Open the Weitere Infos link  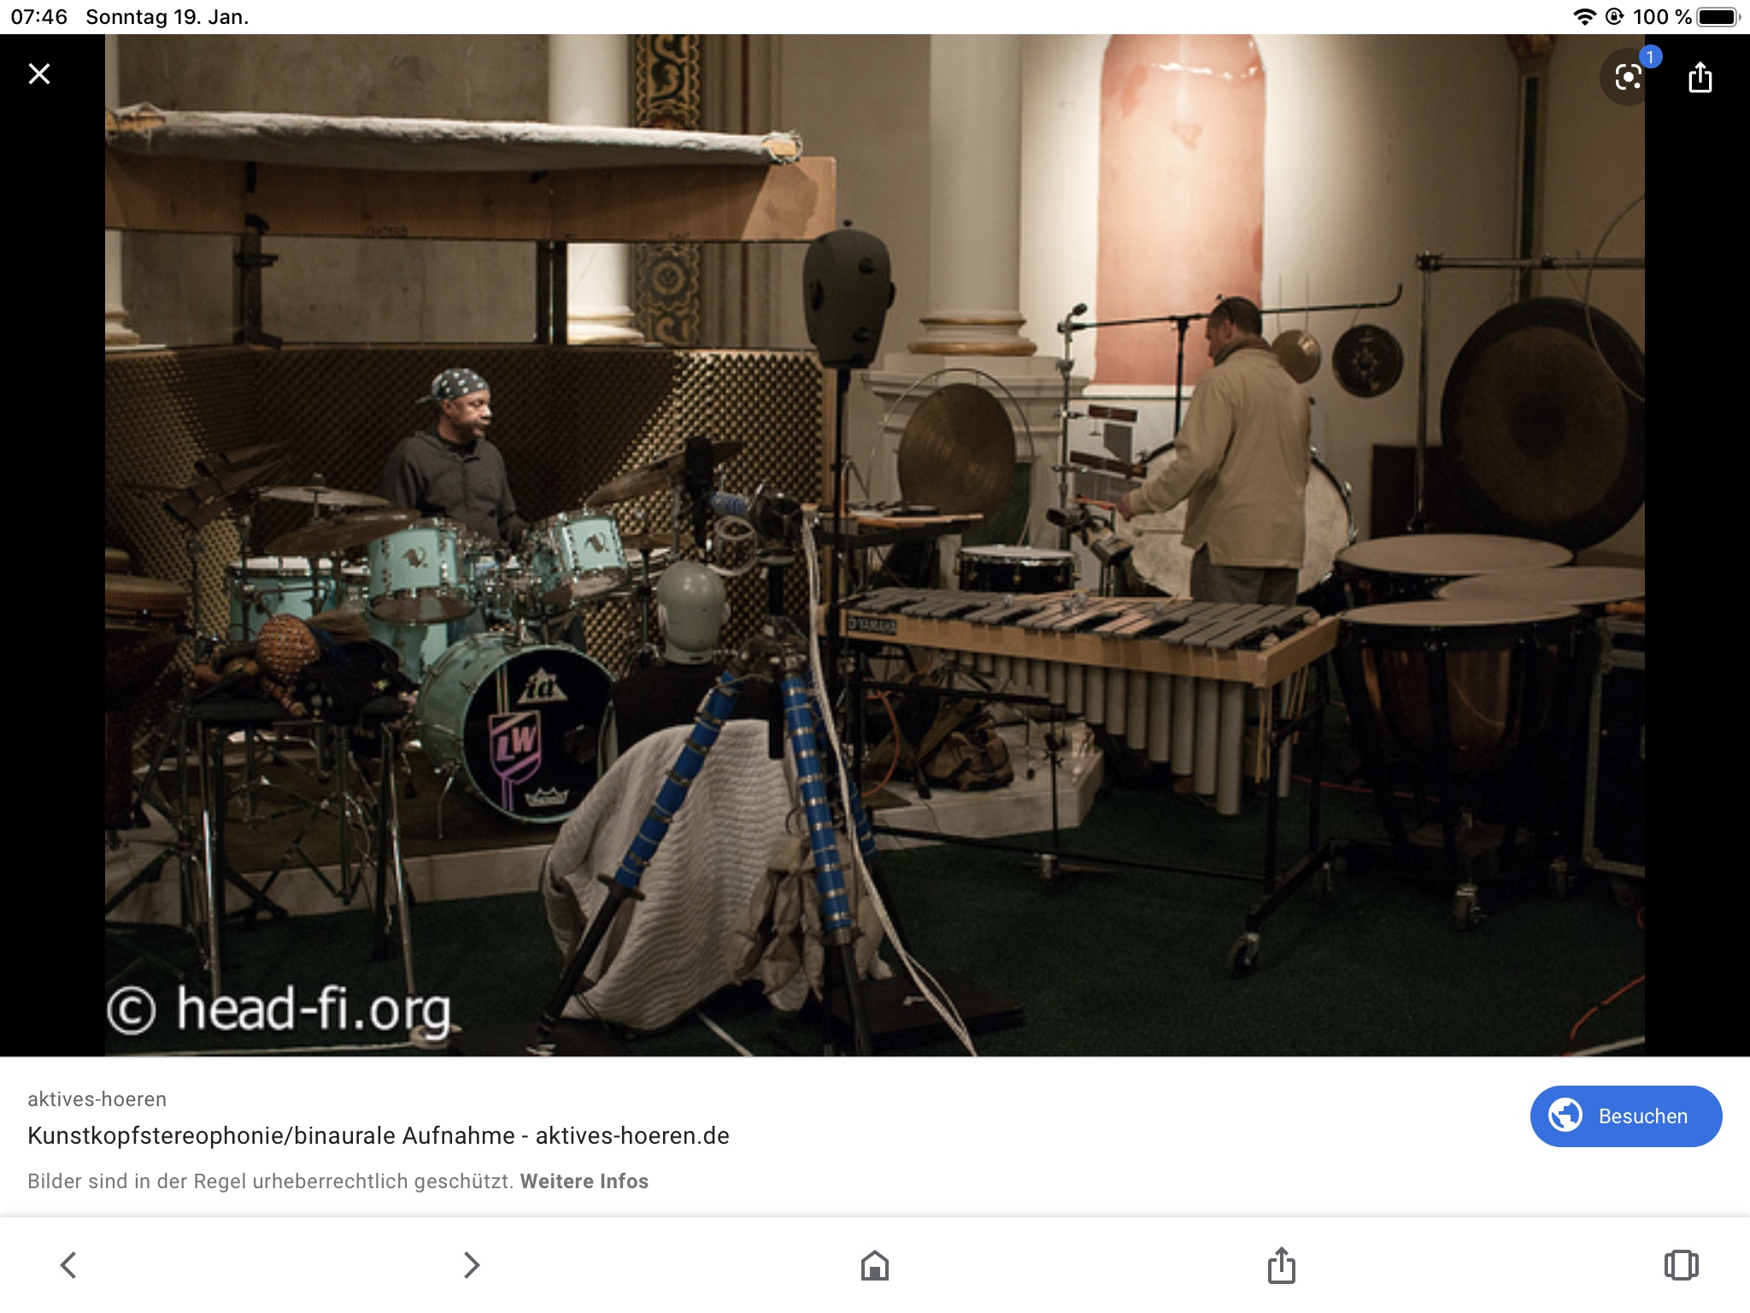(x=584, y=1181)
